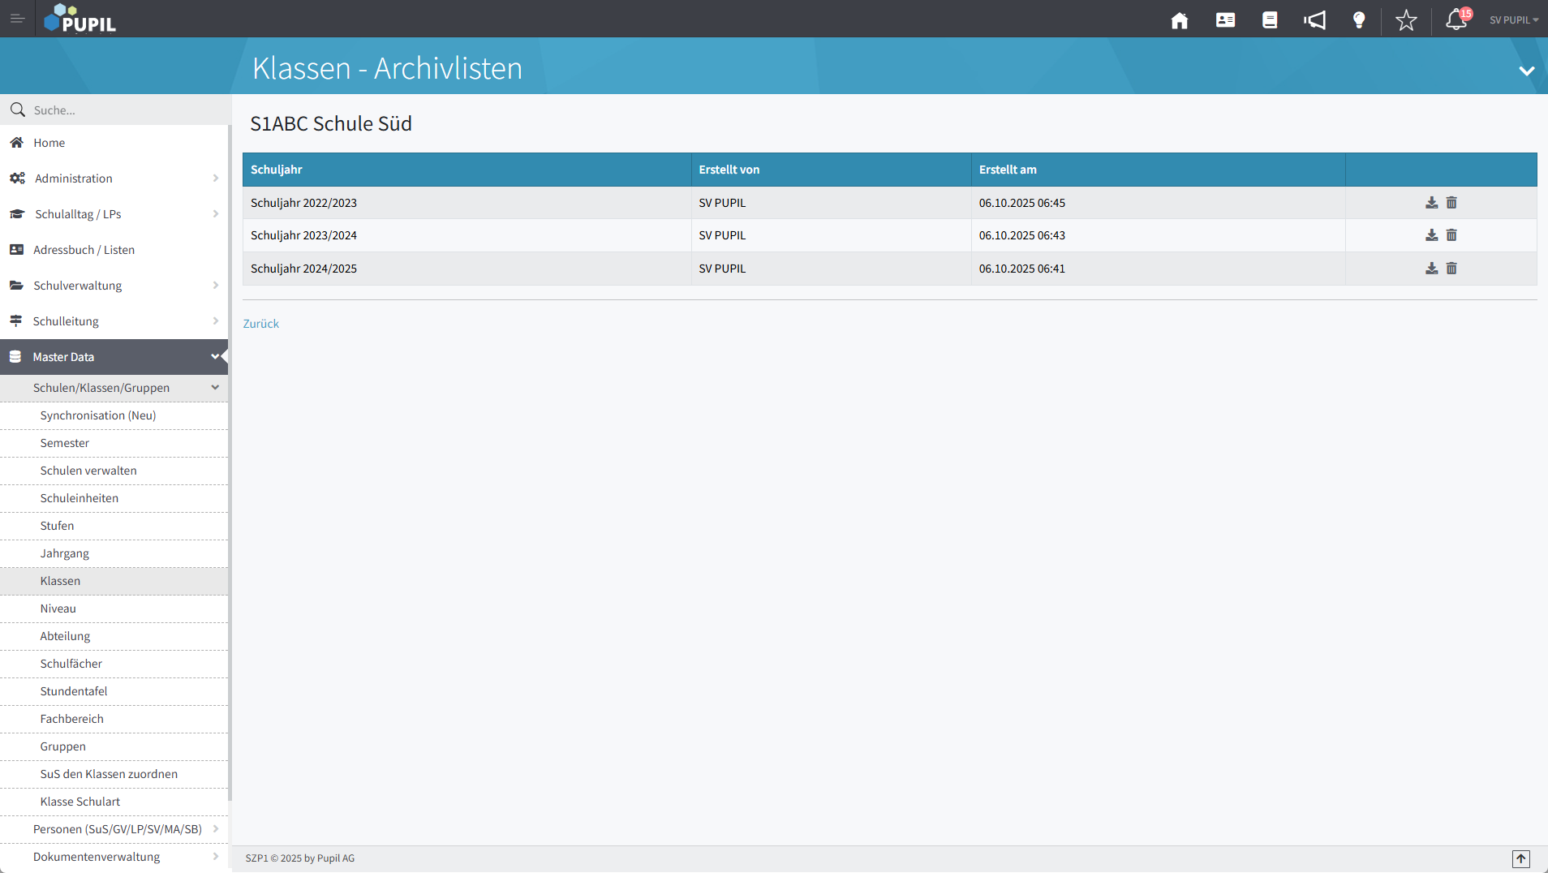This screenshot has width=1548, height=873.
Task: Open the PUPIL logo home link
Action: 80,19
